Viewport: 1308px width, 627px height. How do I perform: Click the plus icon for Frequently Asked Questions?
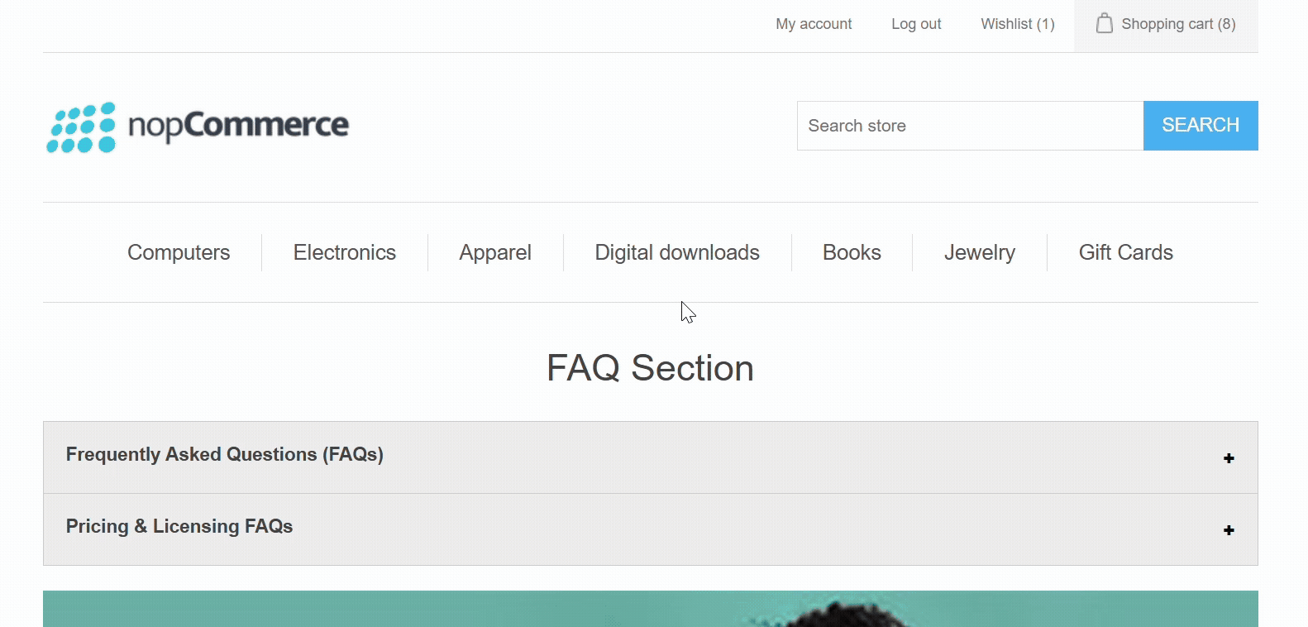pyautogui.click(x=1229, y=458)
